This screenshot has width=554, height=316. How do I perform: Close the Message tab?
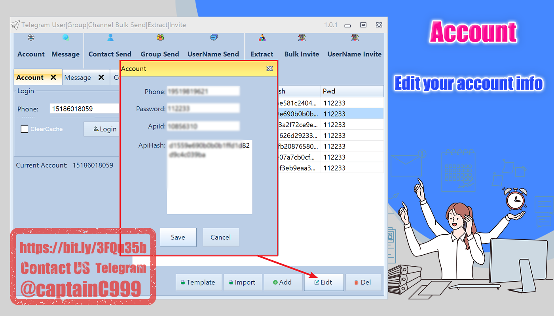[x=101, y=77]
